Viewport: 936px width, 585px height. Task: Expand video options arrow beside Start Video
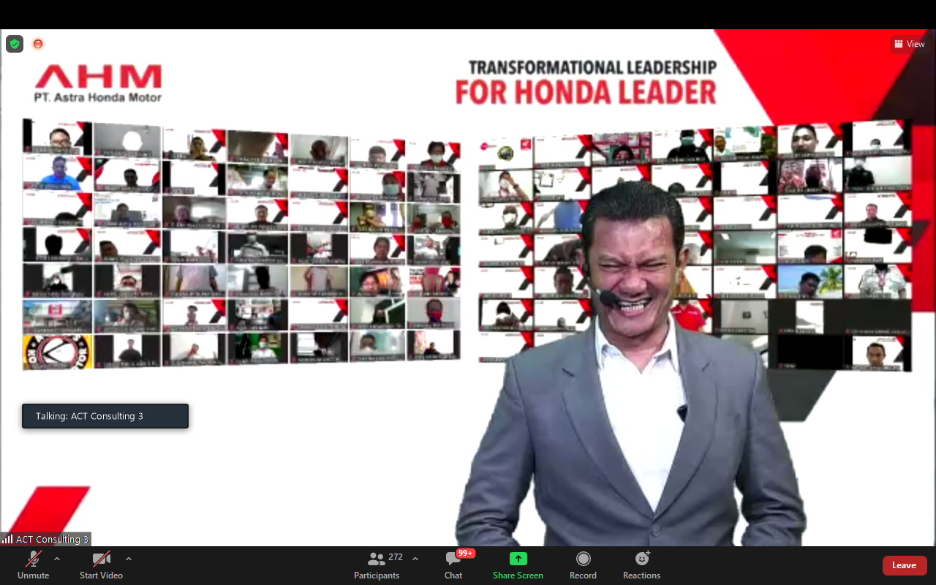[x=129, y=559]
